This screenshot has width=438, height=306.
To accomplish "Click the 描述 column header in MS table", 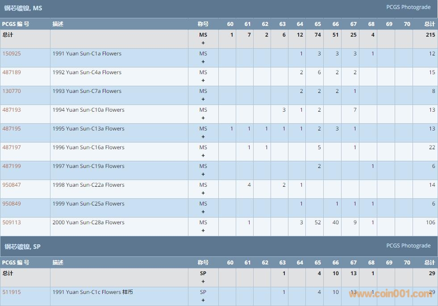I will (58, 24).
